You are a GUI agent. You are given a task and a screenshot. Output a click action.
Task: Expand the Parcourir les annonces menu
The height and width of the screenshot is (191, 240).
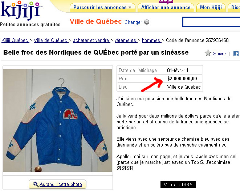pyautogui.click(x=102, y=8)
